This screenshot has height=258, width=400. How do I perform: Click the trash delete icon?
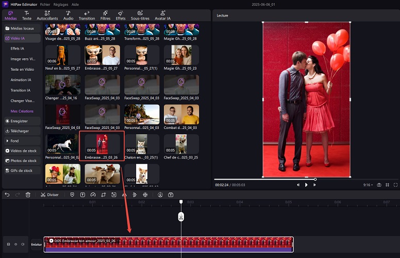click(x=28, y=195)
